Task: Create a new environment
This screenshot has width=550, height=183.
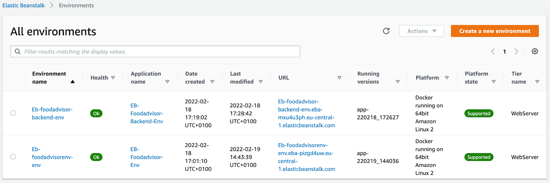Action: click(495, 31)
